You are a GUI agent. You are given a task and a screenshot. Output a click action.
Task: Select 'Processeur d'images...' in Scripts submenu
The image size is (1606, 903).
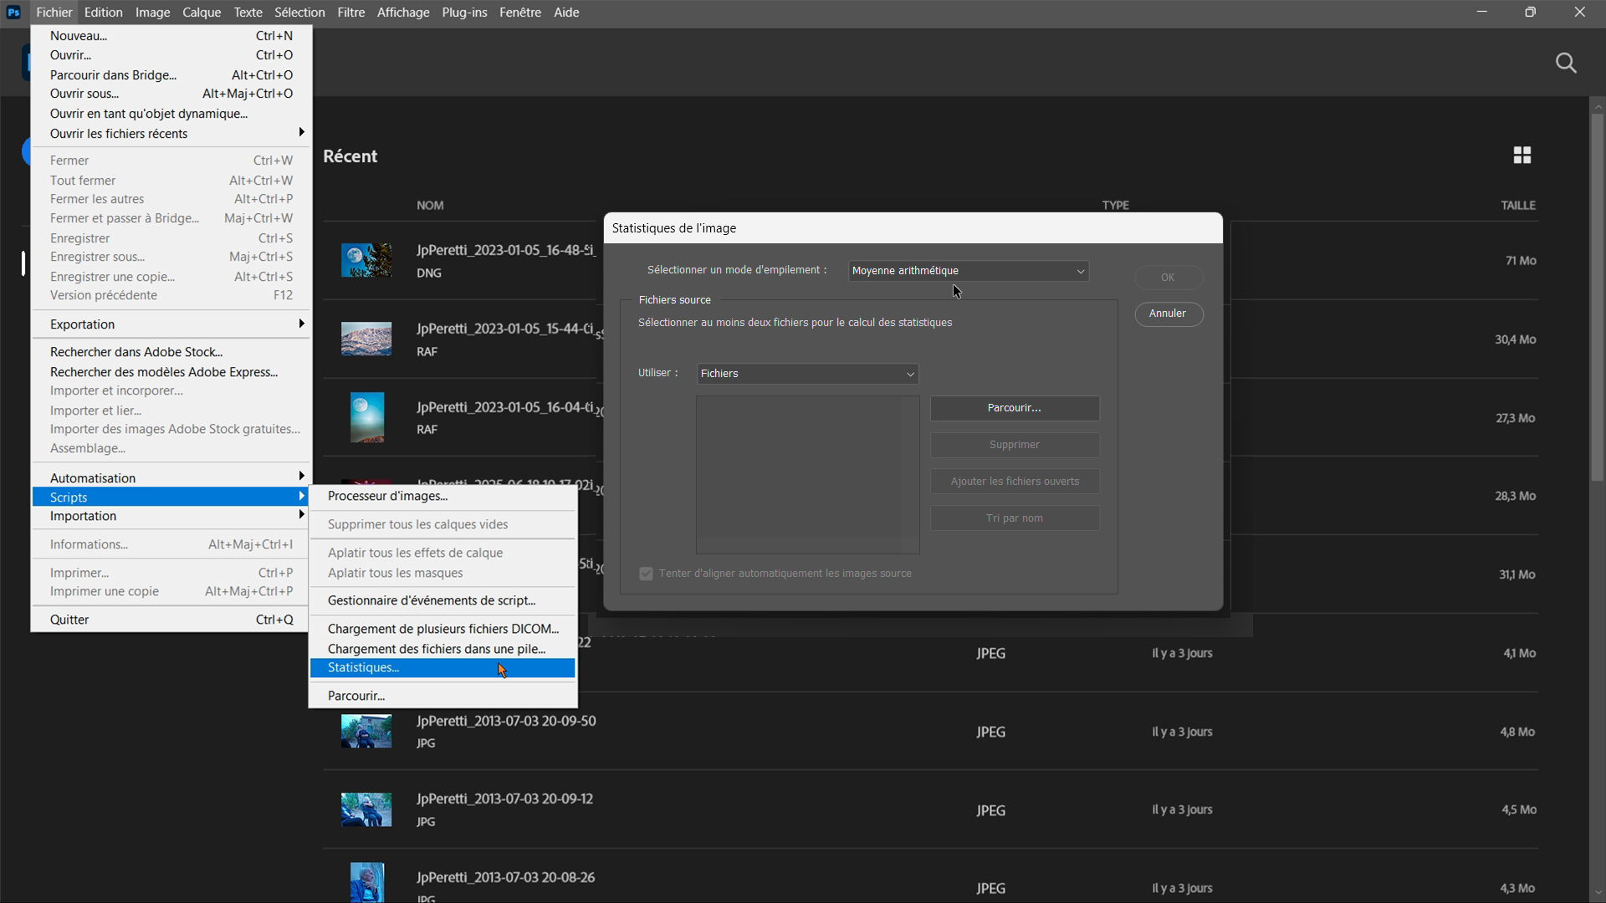[442, 496]
